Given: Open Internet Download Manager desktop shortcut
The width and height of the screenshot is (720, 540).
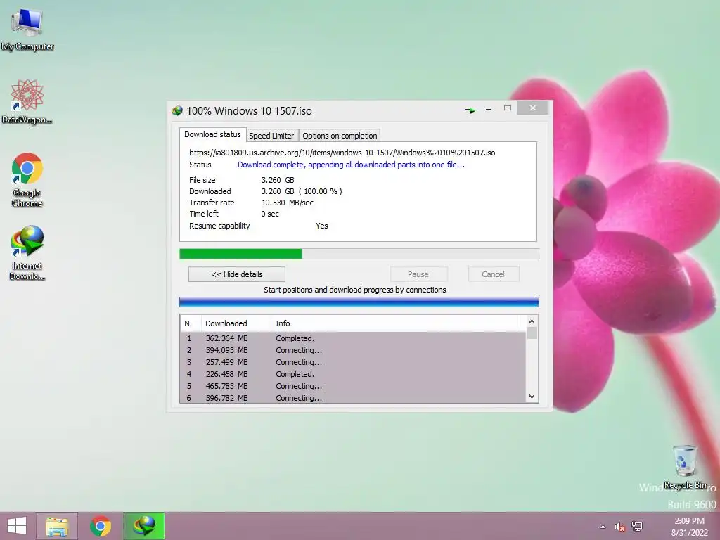Looking at the screenshot, I should coord(27,252).
